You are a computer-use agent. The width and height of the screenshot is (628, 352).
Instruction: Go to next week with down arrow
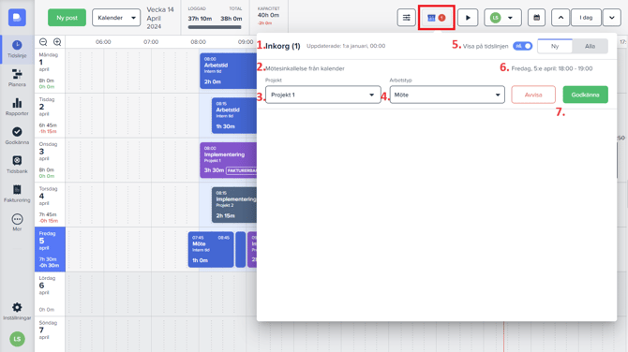point(612,18)
